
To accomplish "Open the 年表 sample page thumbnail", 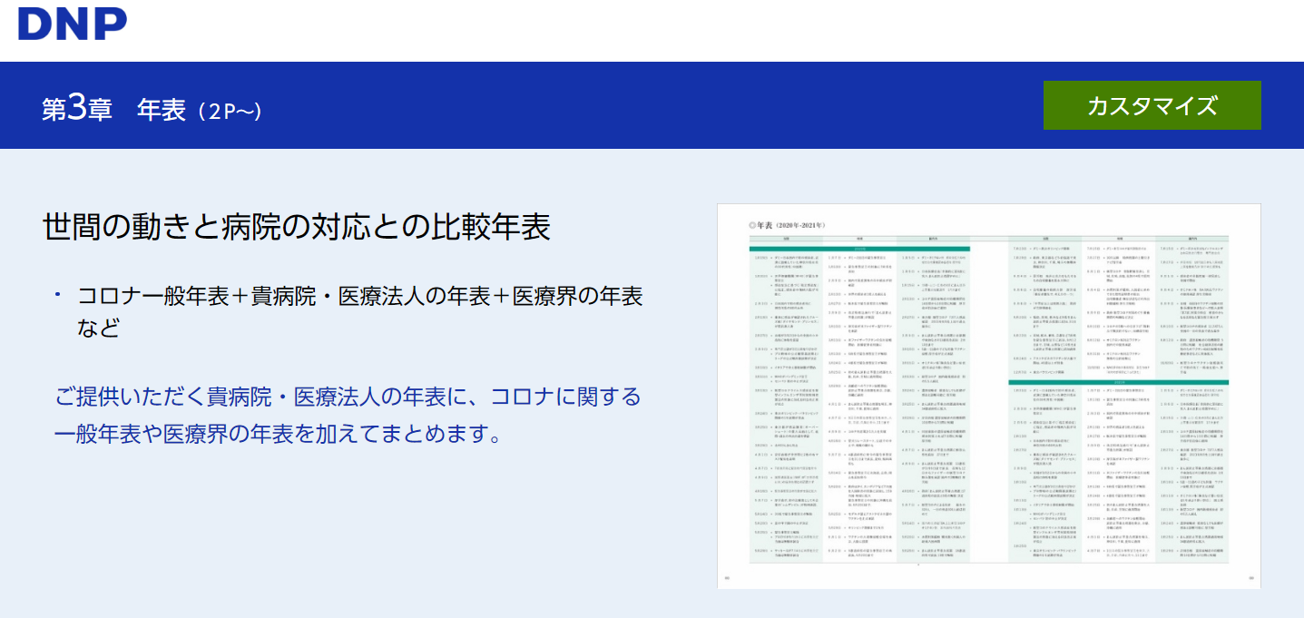I will pyautogui.click(x=988, y=396).
